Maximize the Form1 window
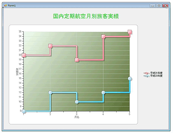 [x=159, y=6]
